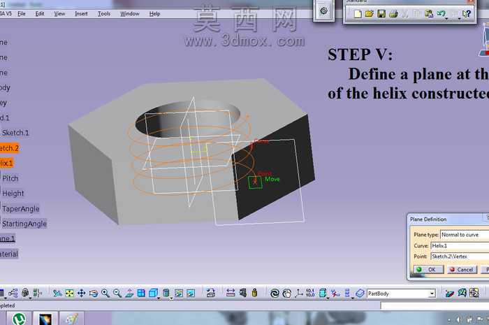
Task: Click the Fly mode airplane icon
Action: click(57, 293)
